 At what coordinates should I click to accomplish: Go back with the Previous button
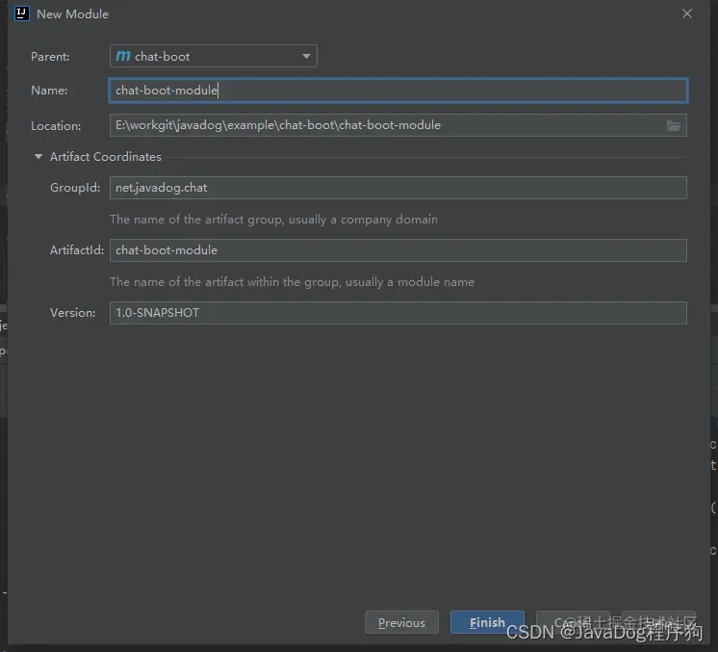[x=401, y=622]
